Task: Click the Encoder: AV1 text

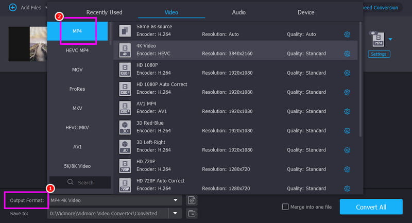Action: [x=151, y=112]
